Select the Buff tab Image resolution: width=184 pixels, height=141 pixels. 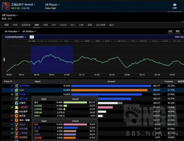(x=54, y=25)
